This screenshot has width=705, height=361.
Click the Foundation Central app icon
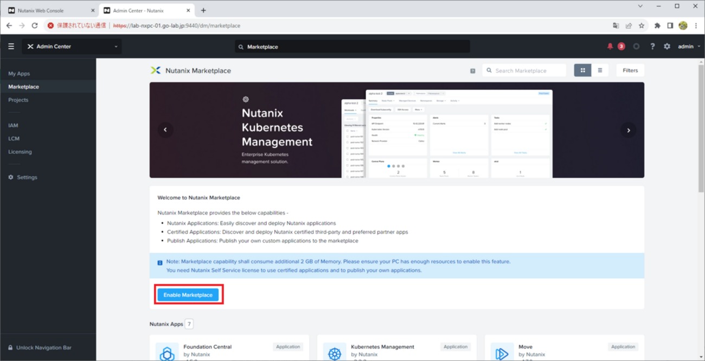pos(166,353)
